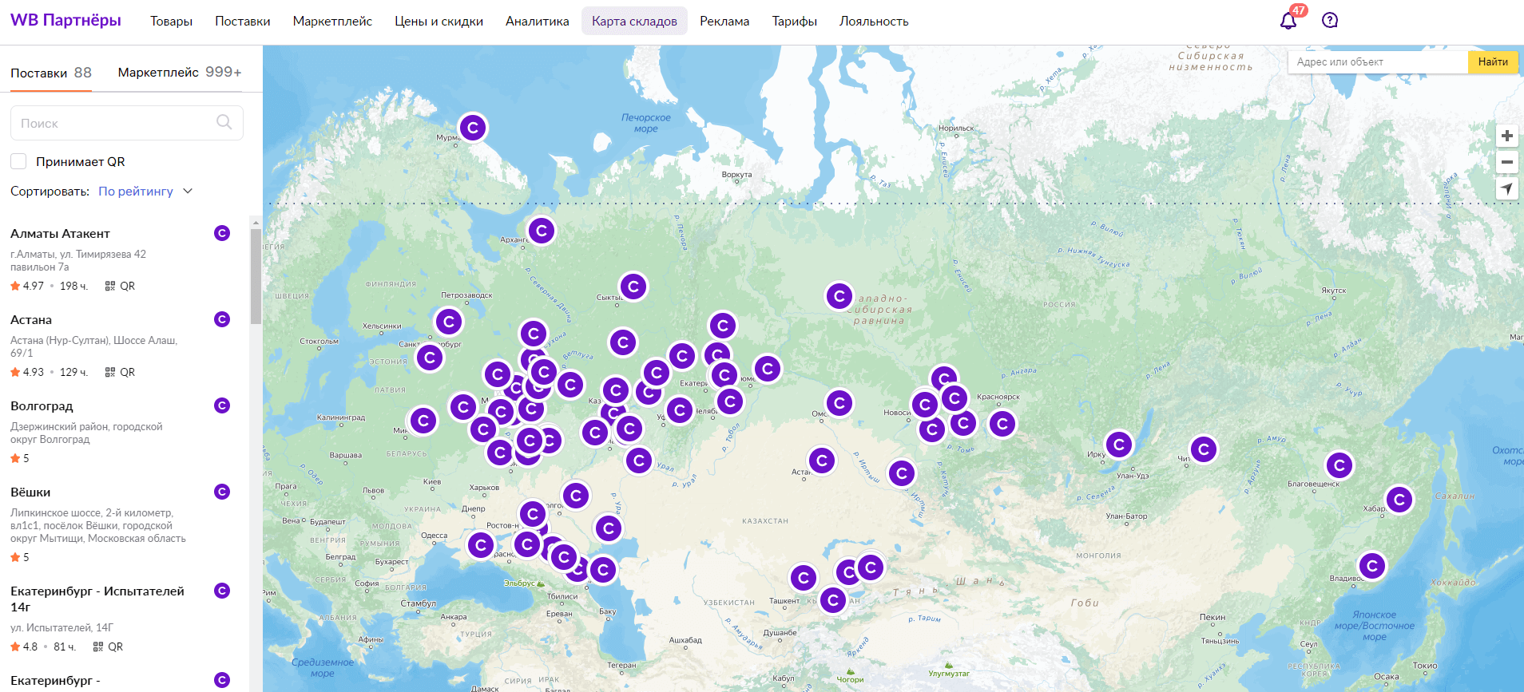
Task: Open Волгоград warehouse in the list
Action: pos(42,405)
